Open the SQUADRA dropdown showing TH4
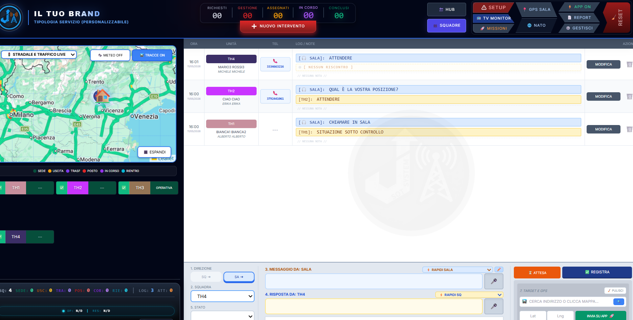The image size is (633, 320). click(222, 296)
